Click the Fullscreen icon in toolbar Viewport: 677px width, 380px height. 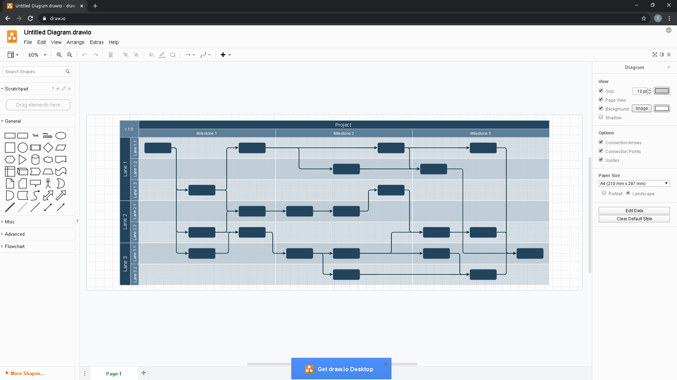pyautogui.click(x=655, y=55)
